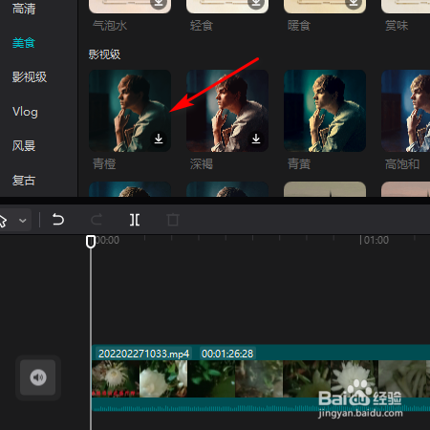This screenshot has width=430, height=430.
Task: Click the timeline playhead handle
Action: [91, 242]
